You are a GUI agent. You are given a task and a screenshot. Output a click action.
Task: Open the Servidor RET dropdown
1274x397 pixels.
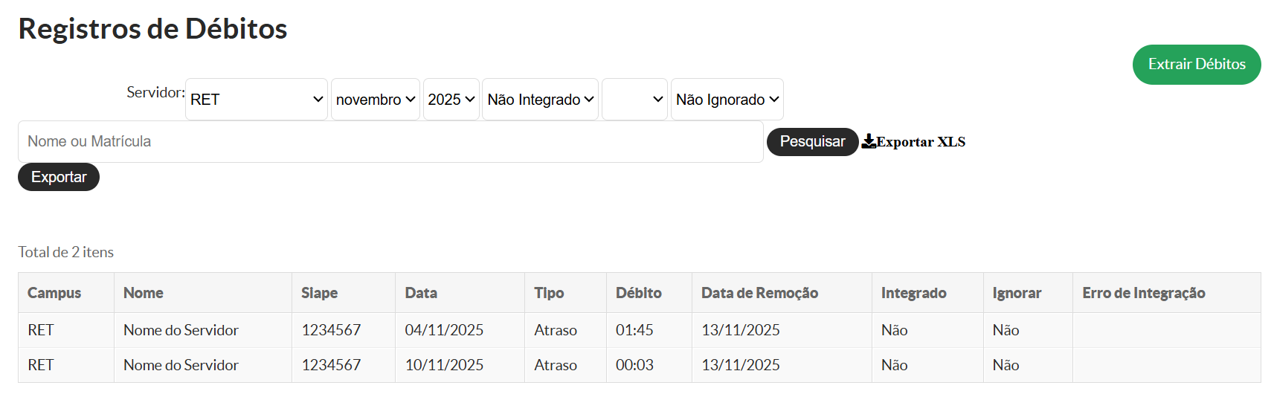tap(256, 100)
